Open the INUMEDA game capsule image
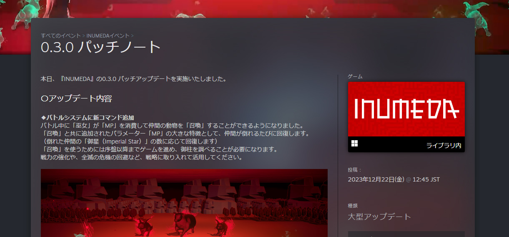This screenshot has width=509, height=237. point(406,109)
